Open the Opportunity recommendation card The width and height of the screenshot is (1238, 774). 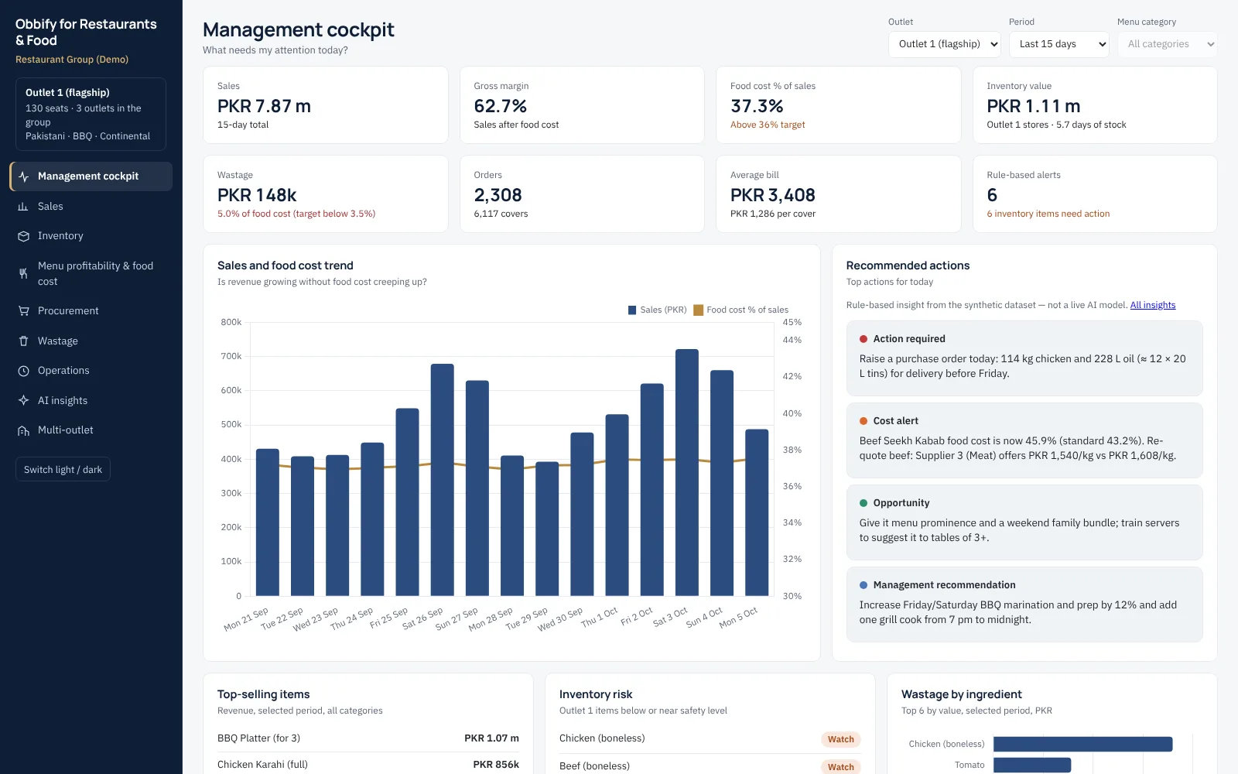1024,522
